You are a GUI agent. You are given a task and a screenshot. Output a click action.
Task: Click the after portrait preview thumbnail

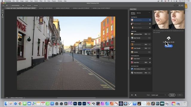click(x=177, y=20)
